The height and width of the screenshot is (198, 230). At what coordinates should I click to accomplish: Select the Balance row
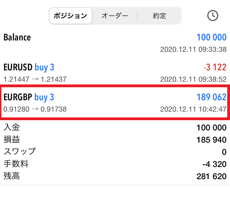[x=115, y=43]
